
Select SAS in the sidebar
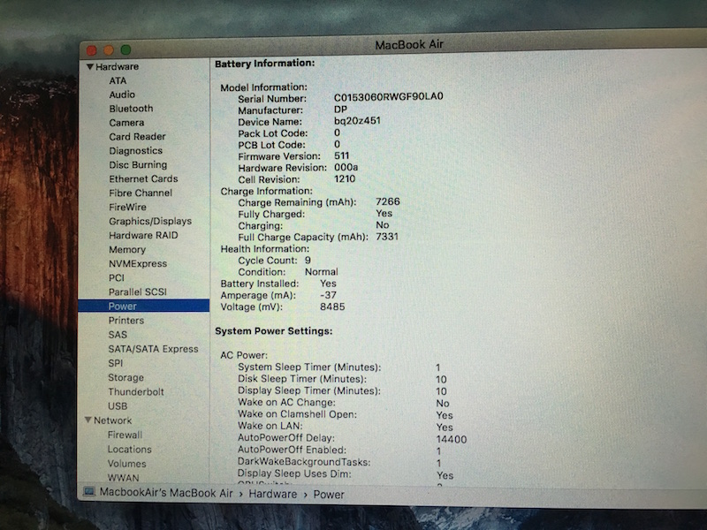tap(118, 335)
